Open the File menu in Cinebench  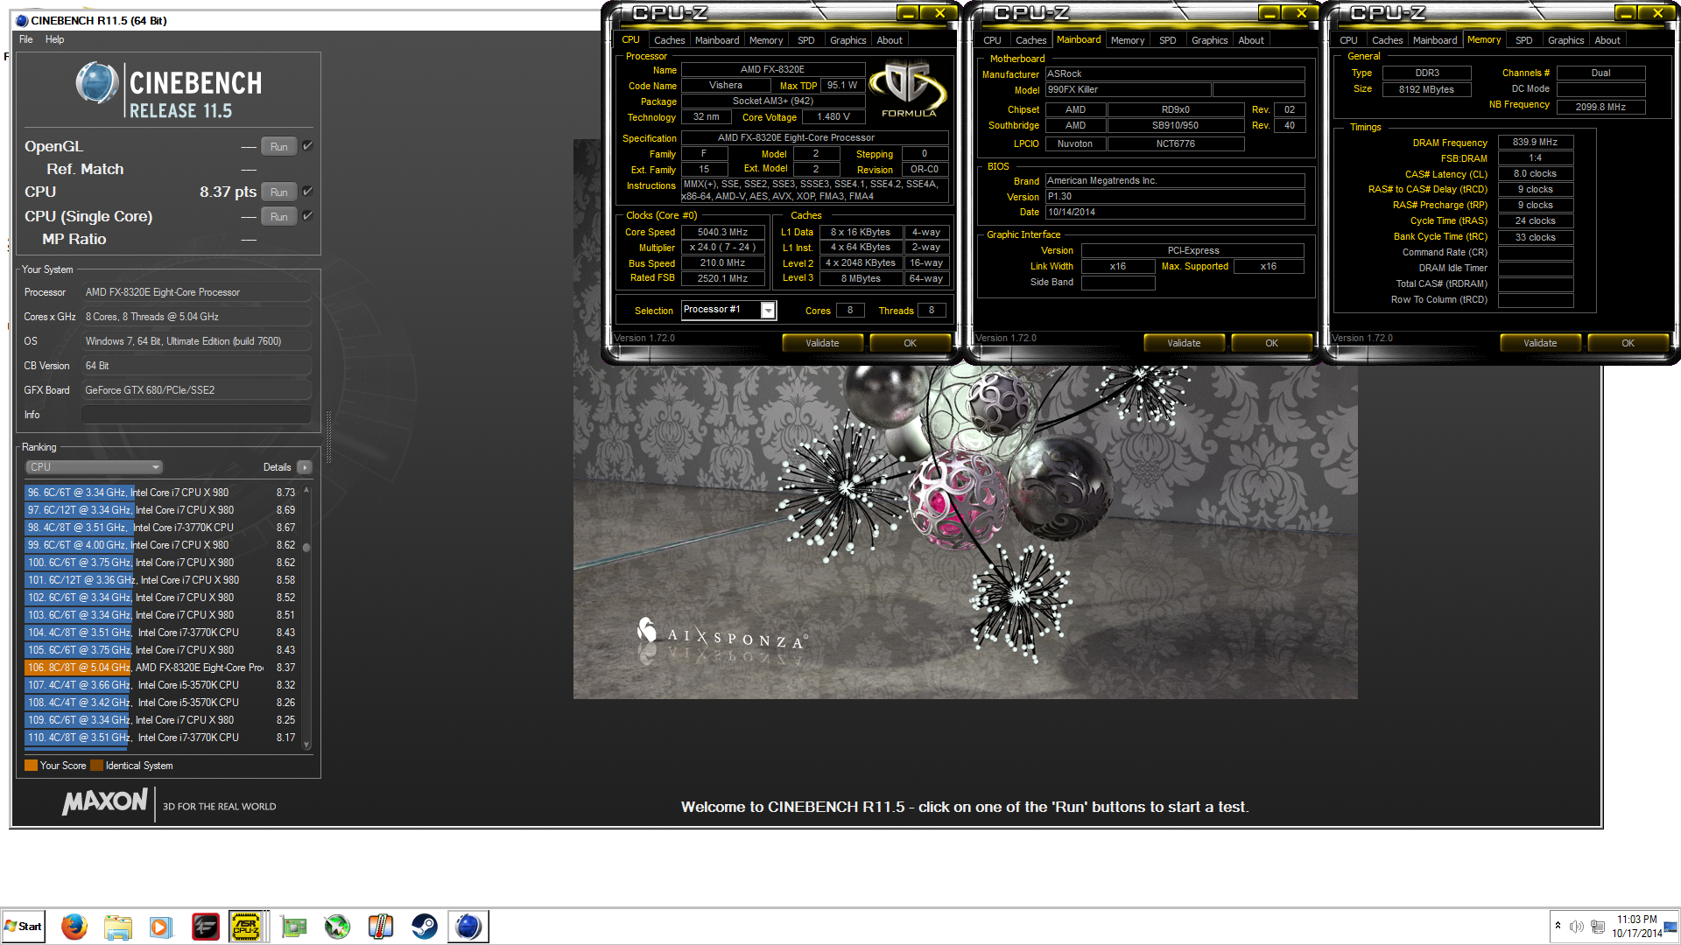(26, 39)
